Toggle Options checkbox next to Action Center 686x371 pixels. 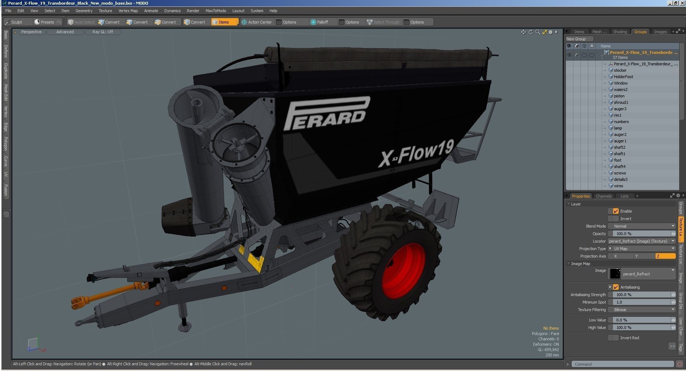279,22
